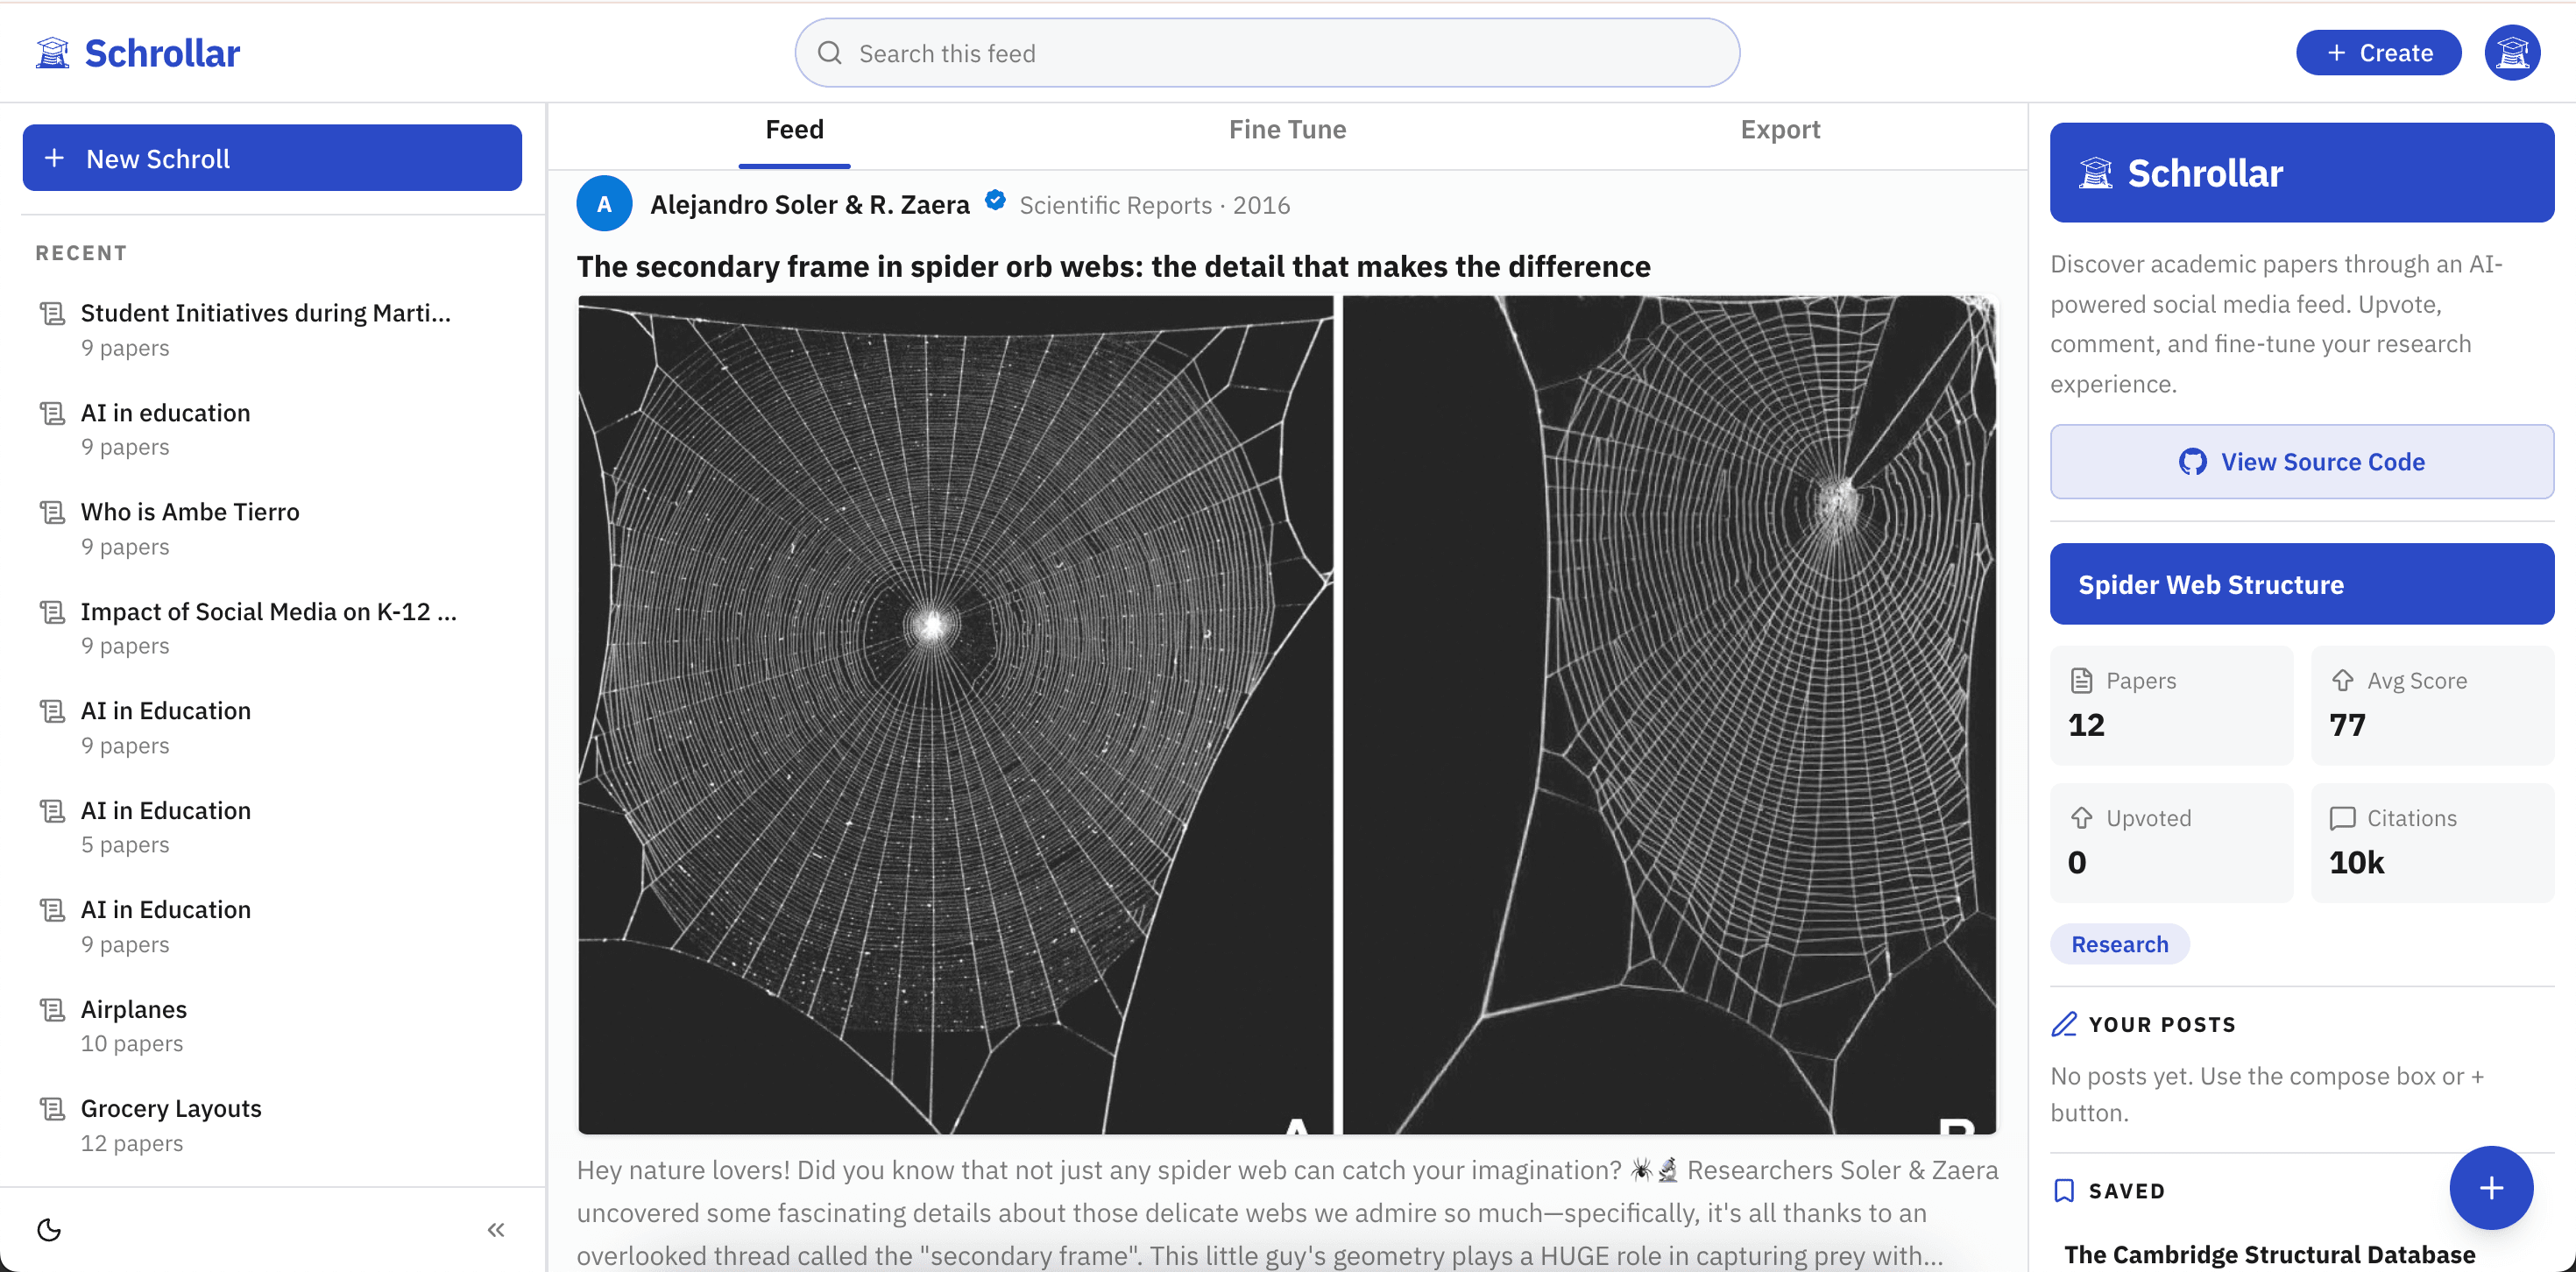Image resolution: width=2576 pixels, height=1272 pixels.
Task: Click the Schrollar wordmark in header
Action: coord(162,53)
